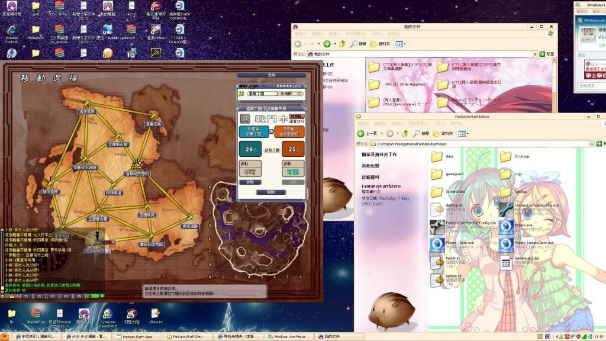Screen dimensions: 606x341
Task: Click Windows Live Messenger taskbar button
Action: pyautogui.click(x=289, y=337)
